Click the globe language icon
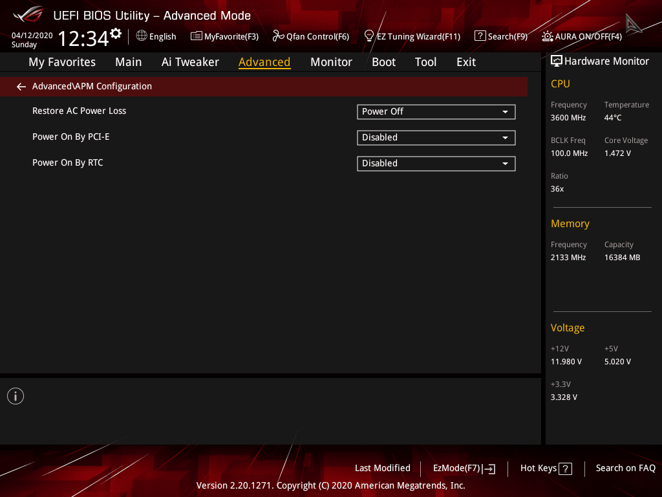662x497 pixels. coord(142,36)
